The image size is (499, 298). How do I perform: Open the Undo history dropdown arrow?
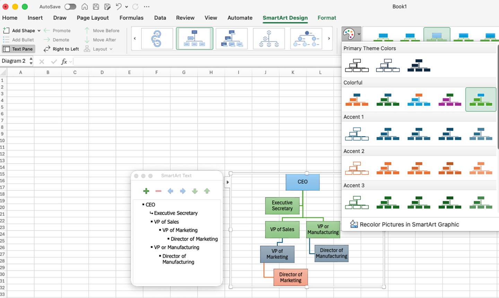(x=126, y=7)
